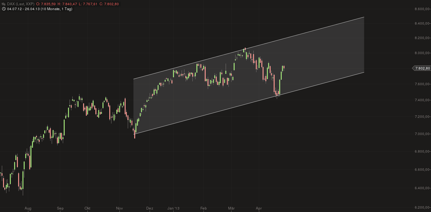Click the clock icon beside date range
431x212 pixels.
tap(3, 9)
